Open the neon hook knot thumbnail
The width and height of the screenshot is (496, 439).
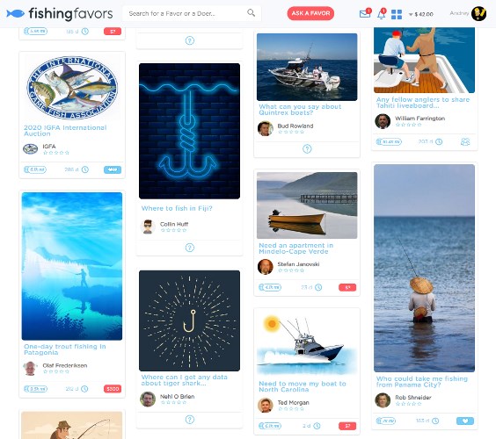pos(189,131)
